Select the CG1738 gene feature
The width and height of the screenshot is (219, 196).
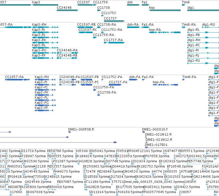click(99, 10)
